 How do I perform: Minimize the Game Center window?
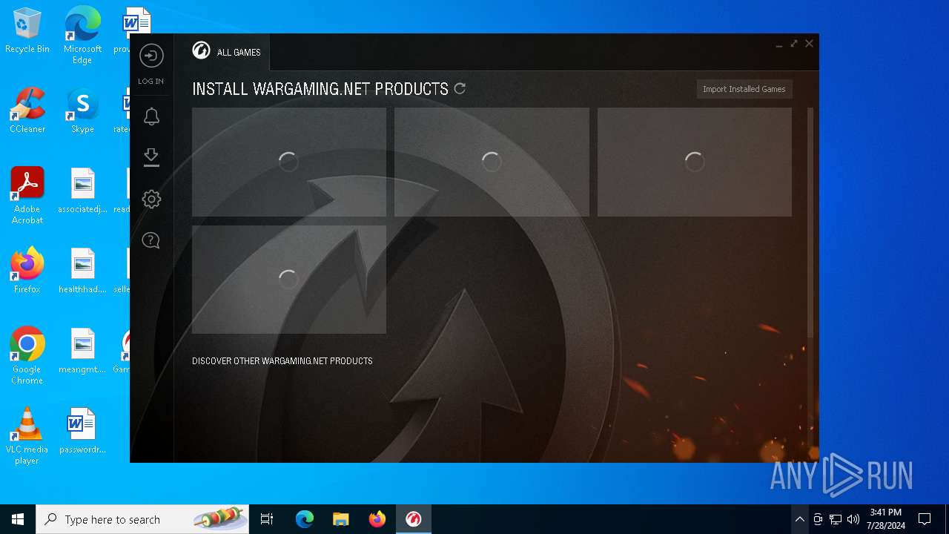(779, 44)
